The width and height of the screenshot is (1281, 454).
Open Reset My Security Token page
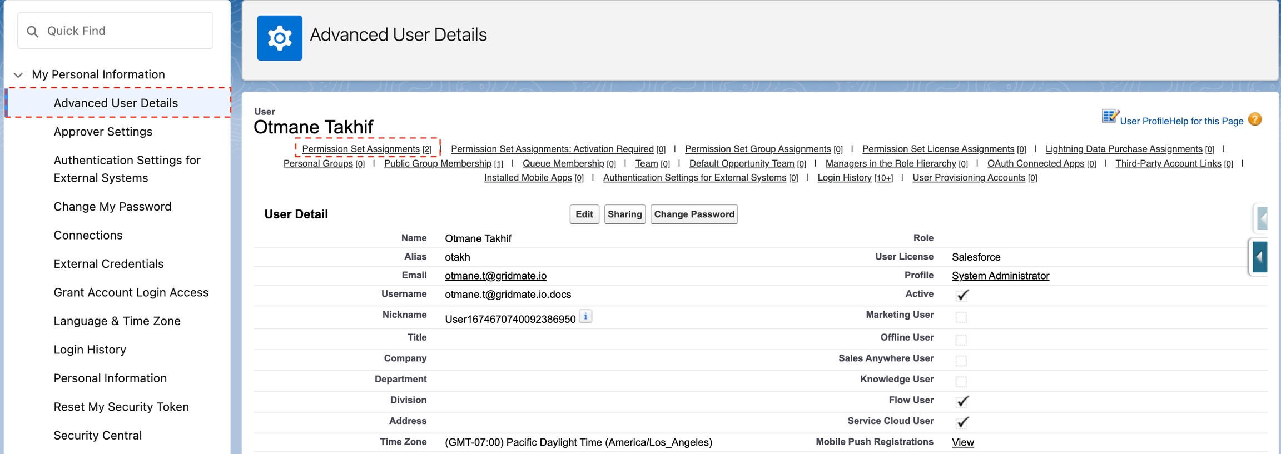click(x=121, y=407)
